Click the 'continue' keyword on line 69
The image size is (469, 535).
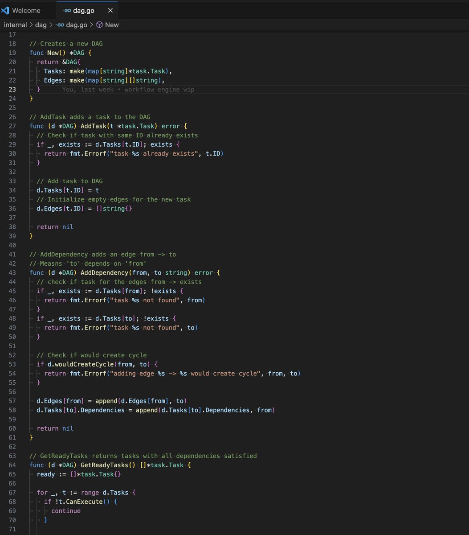(66, 510)
